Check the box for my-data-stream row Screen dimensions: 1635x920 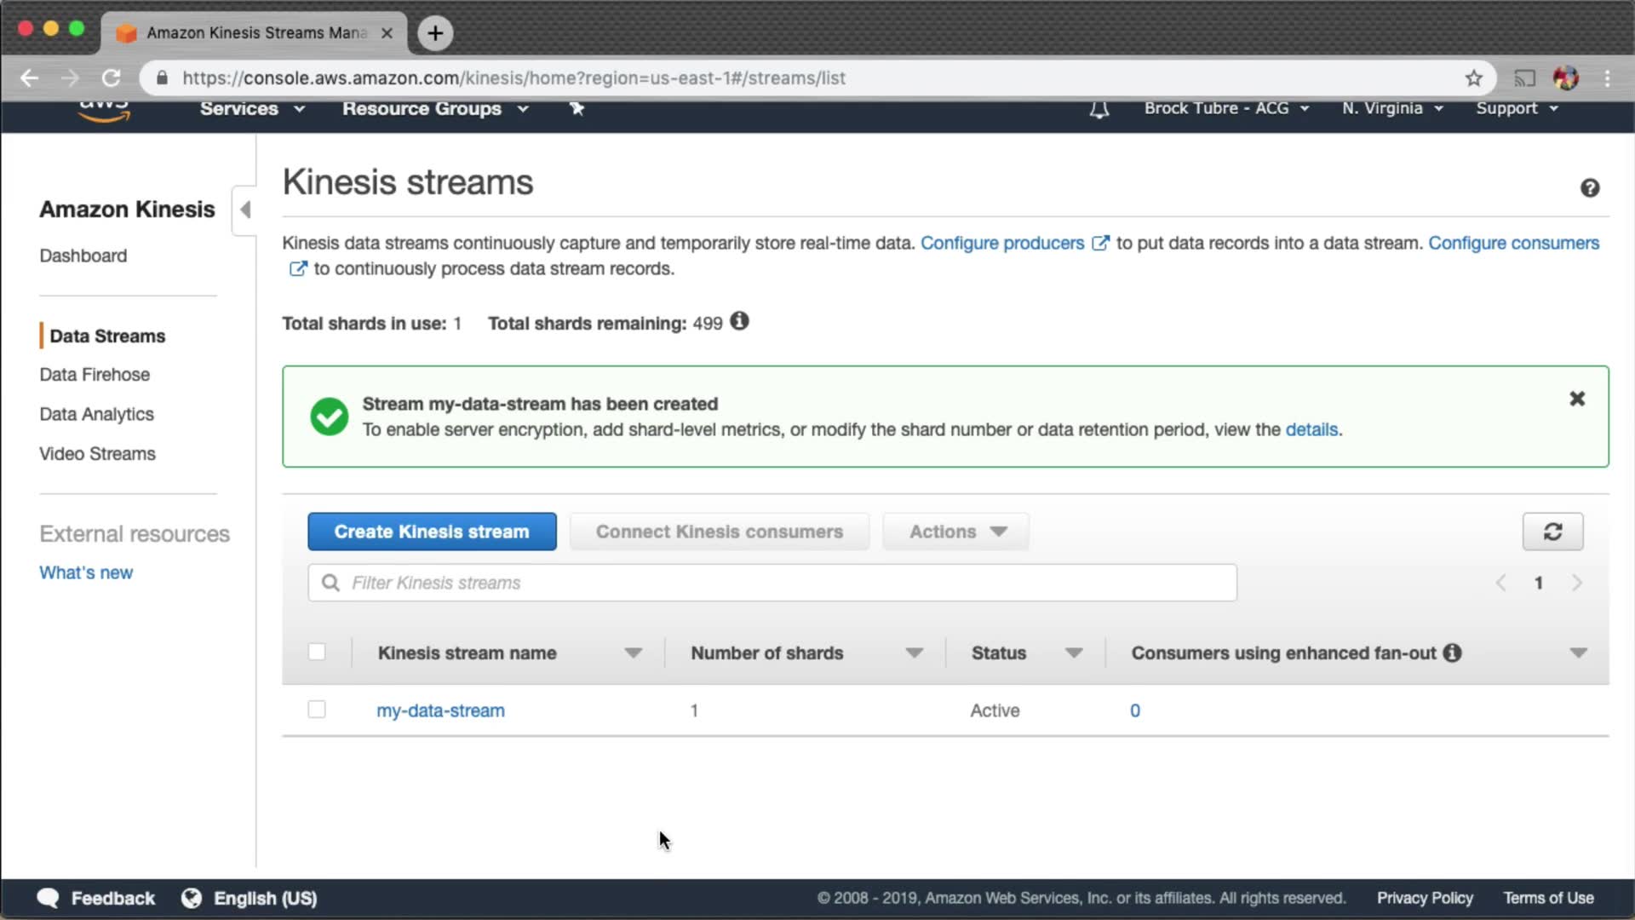click(x=317, y=710)
